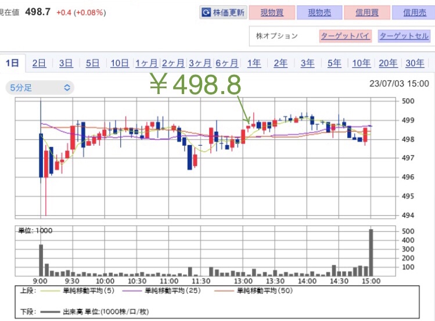
Task: Click the 9:00 opening volume bar
Action: (x=41, y=260)
